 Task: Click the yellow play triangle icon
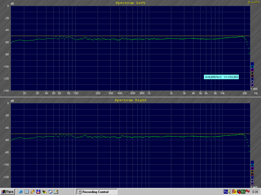click(249, 2)
